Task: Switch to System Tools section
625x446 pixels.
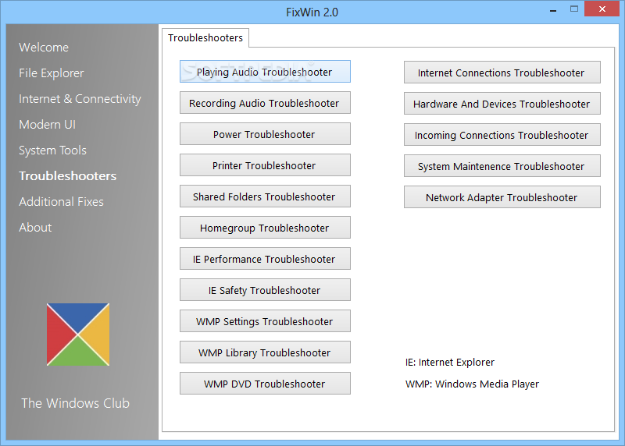Action: click(52, 150)
